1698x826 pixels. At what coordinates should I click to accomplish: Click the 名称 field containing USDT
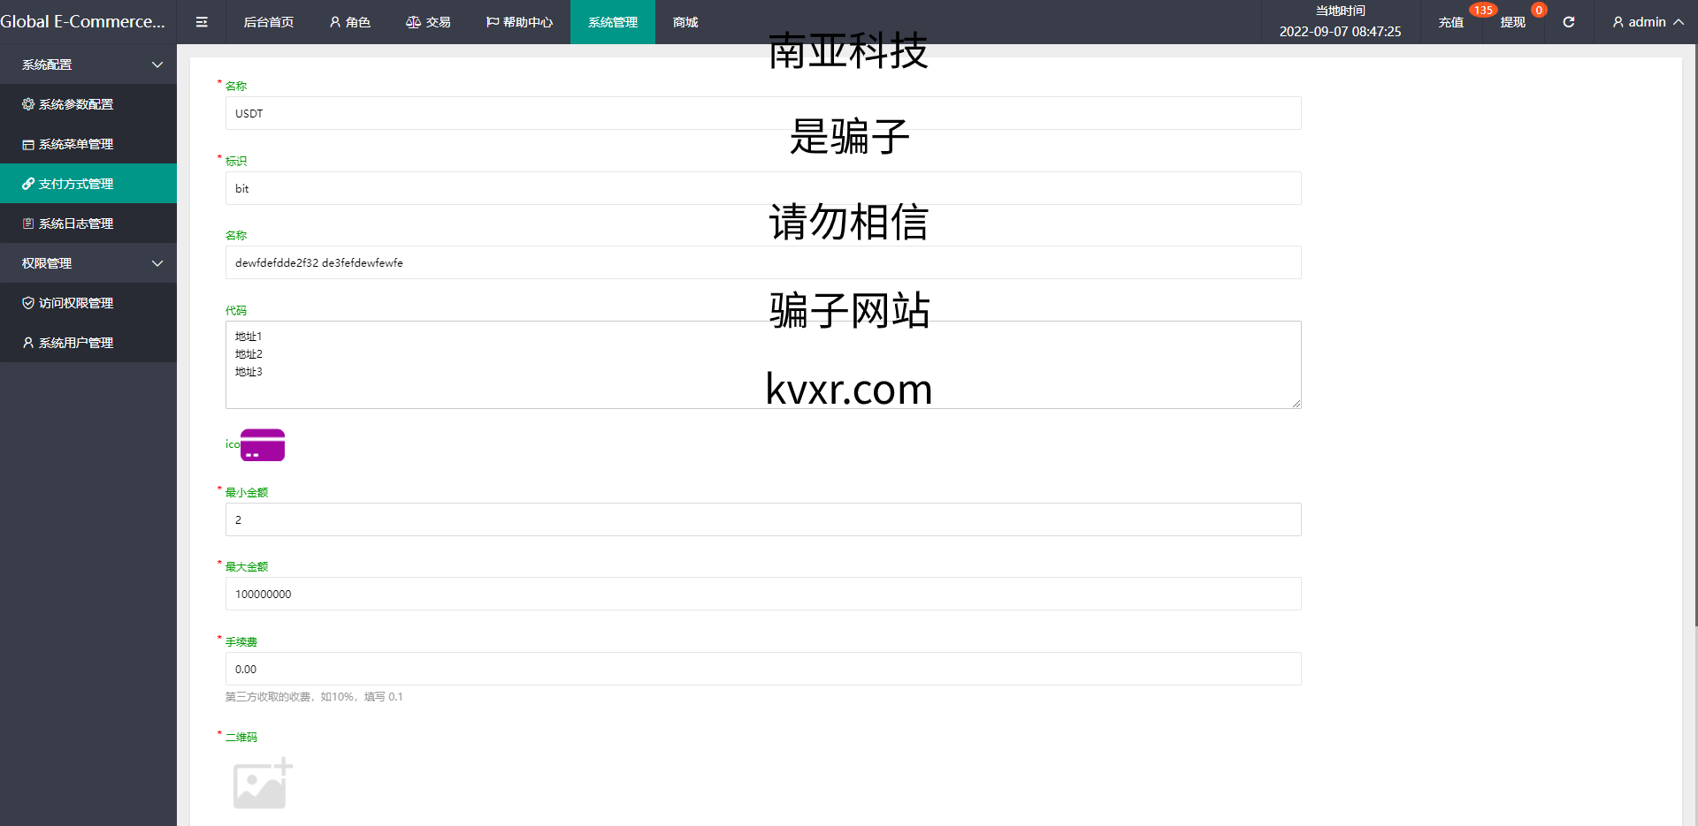coord(763,113)
